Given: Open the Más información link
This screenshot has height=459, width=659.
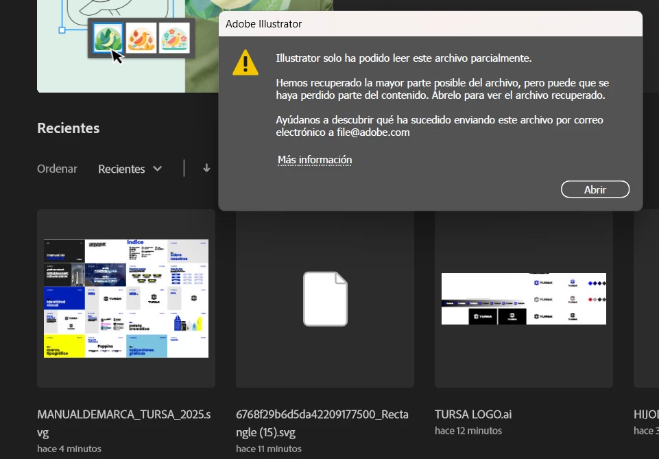Looking at the screenshot, I should [x=315, y=160].
